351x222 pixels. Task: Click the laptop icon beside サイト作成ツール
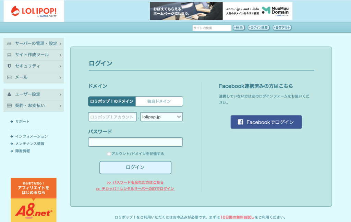pos(9,55)
